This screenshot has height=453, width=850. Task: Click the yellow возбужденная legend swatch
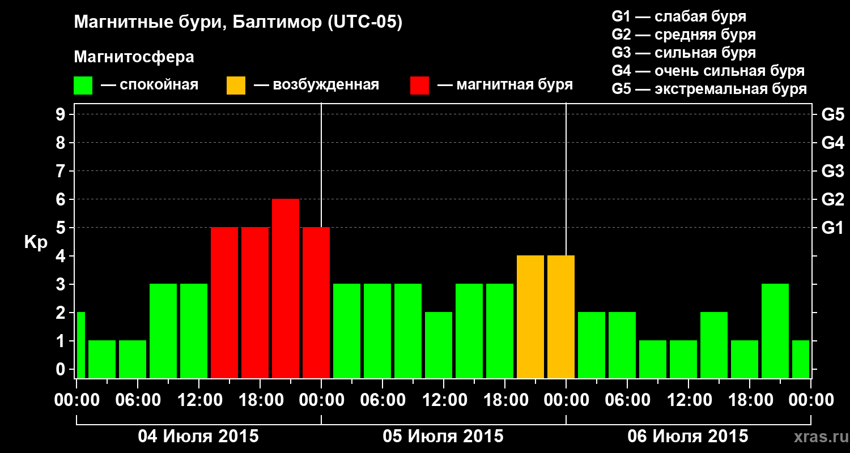236,86
